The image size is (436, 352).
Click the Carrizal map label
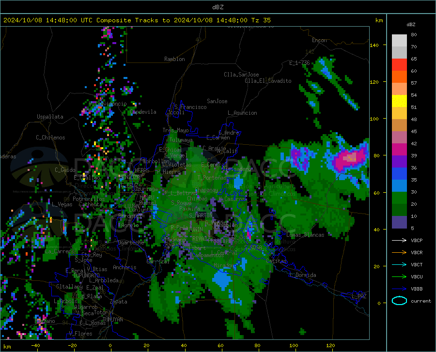pyautogui.click(x=158, y=261)
